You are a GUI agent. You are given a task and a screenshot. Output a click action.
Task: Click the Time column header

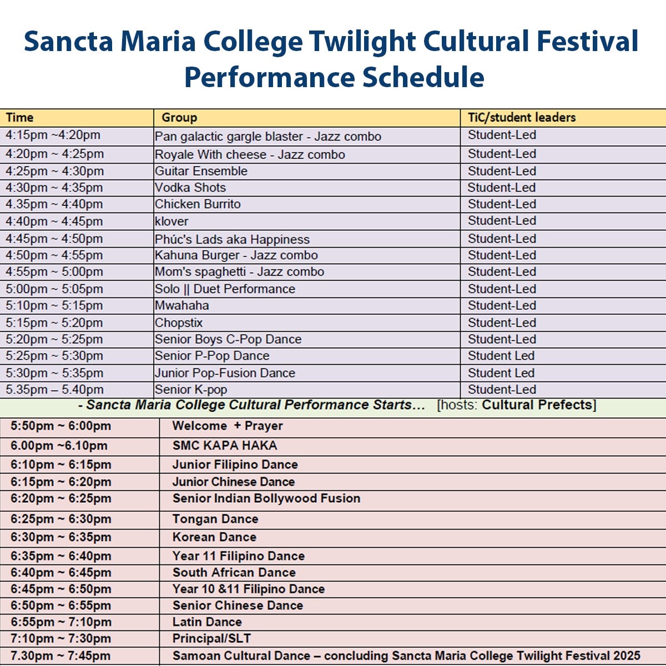[20, 118]
